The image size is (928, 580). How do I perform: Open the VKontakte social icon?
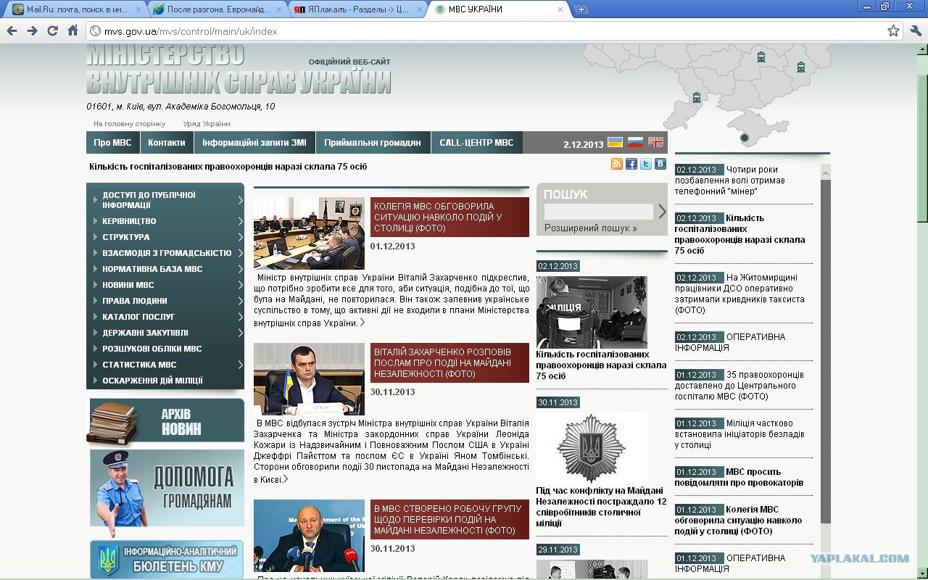click(x=660, y=165)
